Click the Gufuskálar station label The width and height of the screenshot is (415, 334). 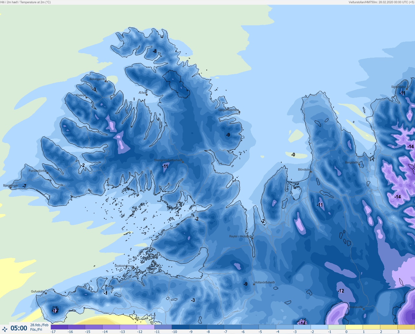coord(38,292)
